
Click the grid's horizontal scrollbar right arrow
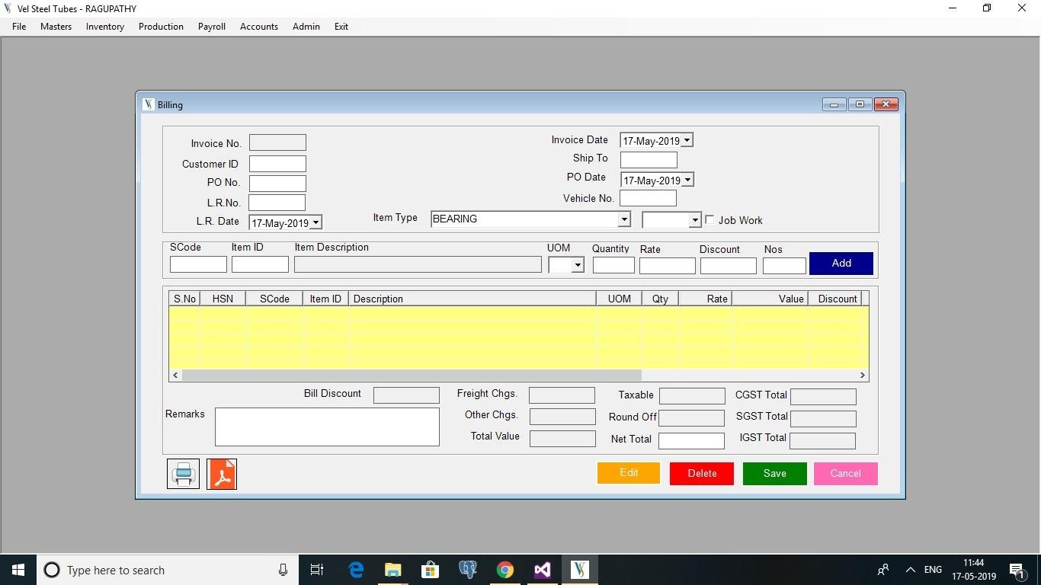(x=862, y=375)
